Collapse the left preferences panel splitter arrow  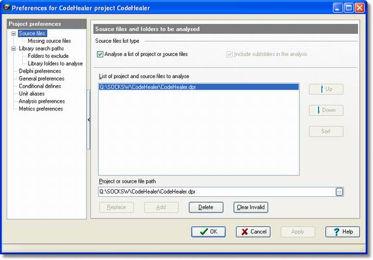click(x=89, y=120)
